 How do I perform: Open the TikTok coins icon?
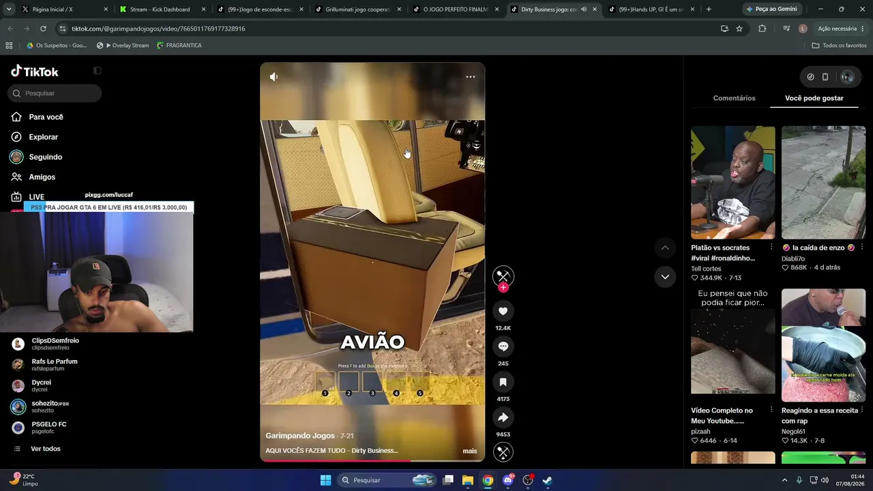[810, 77]
